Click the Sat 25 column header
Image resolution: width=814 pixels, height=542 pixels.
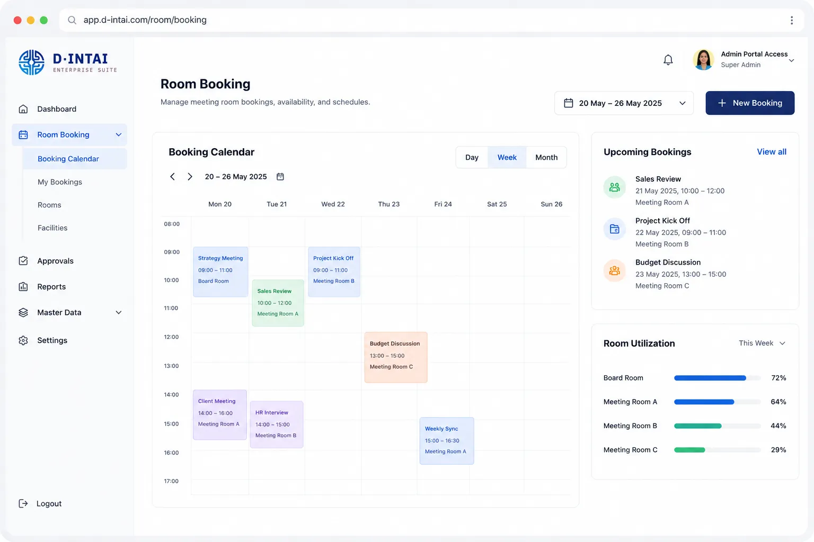(x=497, y=204)
